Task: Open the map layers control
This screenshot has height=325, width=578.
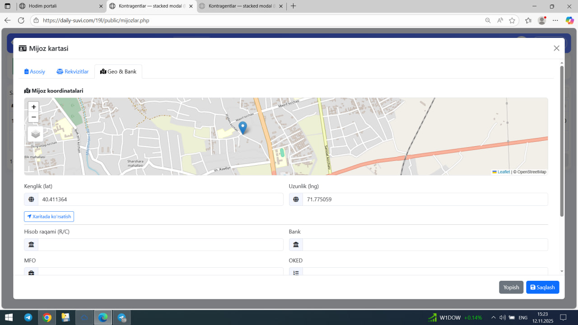Action: point(36,134)
